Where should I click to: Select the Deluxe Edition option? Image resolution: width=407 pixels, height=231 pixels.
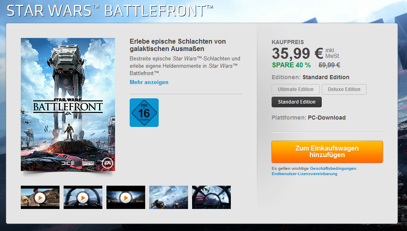344,89
